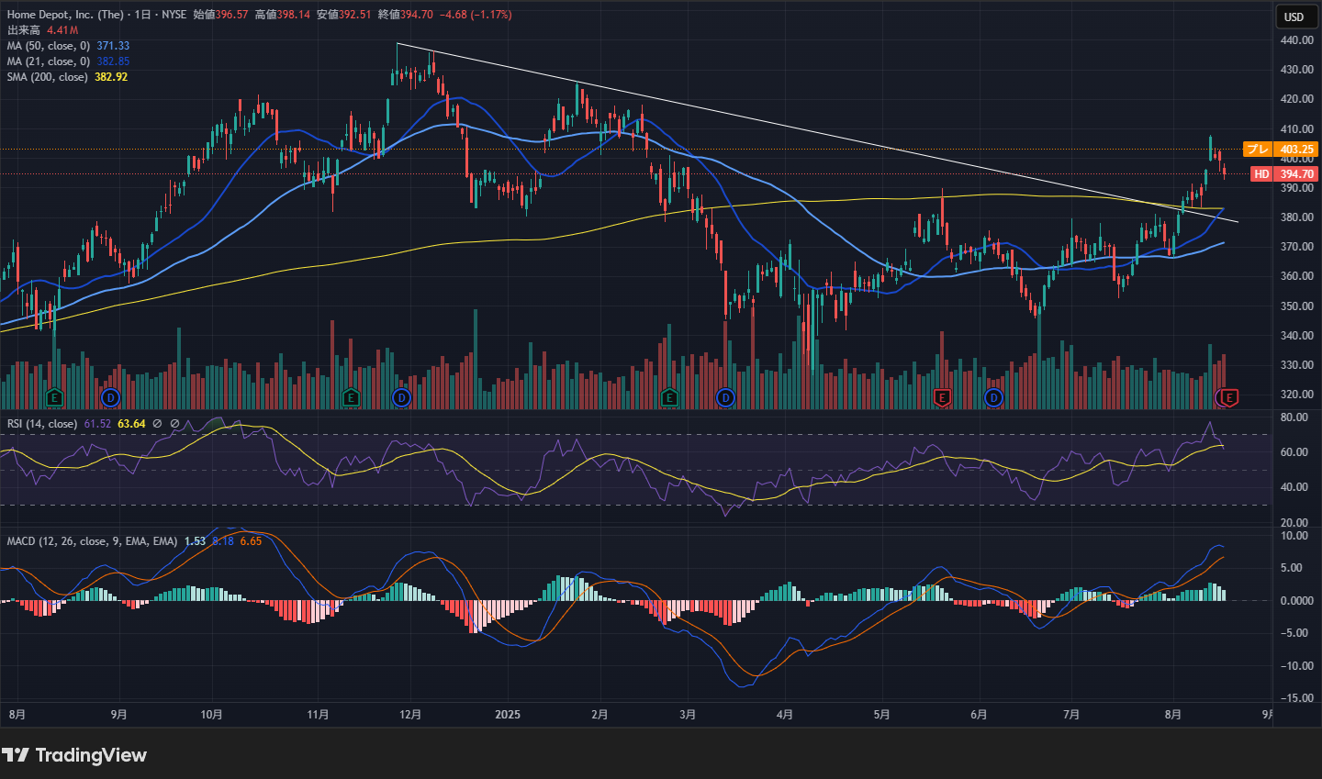Click the 5月 label on the time axis
The image size is (1322, 779).
click(x=881, y=715)
